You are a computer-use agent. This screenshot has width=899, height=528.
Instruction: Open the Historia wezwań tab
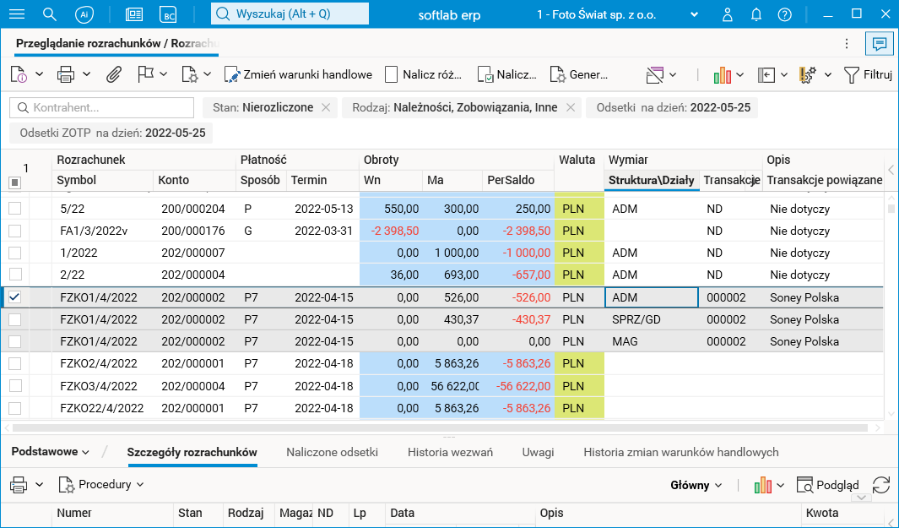[450, 452]
